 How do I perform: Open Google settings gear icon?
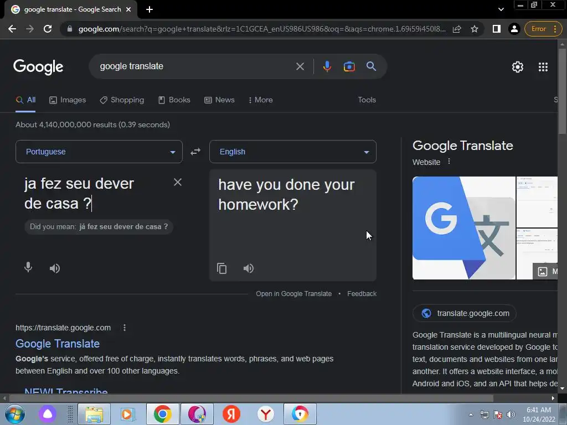coord(518,67)
